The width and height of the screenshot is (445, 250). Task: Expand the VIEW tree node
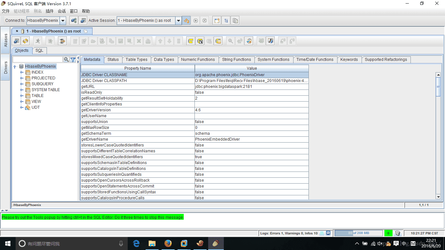[22, 102]
